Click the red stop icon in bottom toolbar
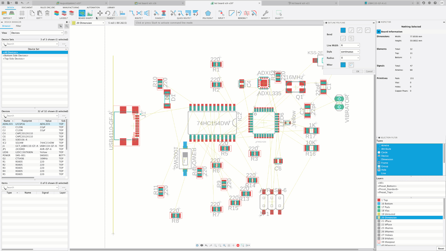 point(238,245)
